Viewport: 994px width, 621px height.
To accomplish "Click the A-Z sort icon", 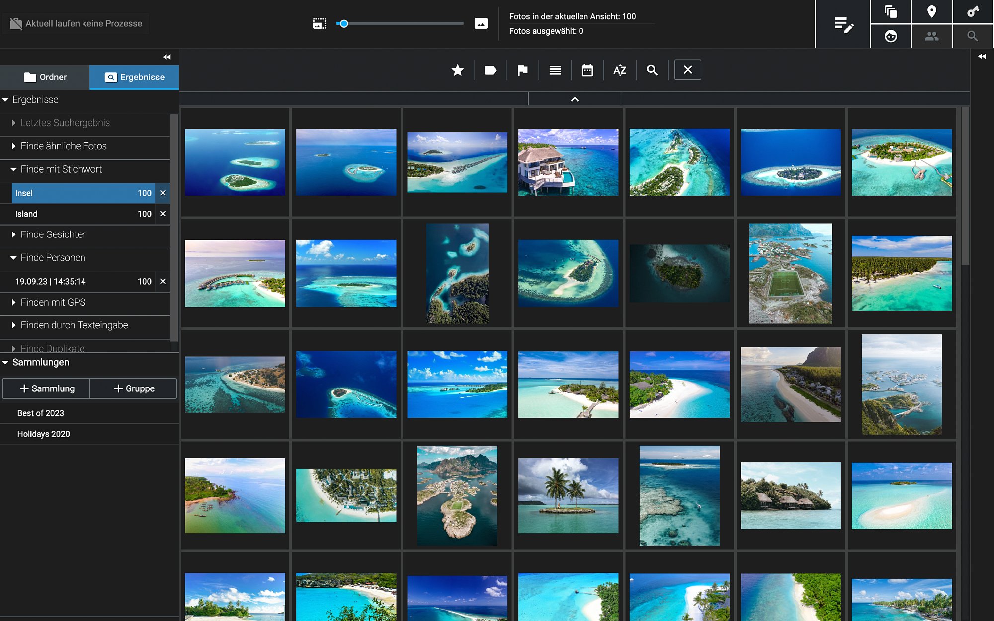I will tap(620, 70).
